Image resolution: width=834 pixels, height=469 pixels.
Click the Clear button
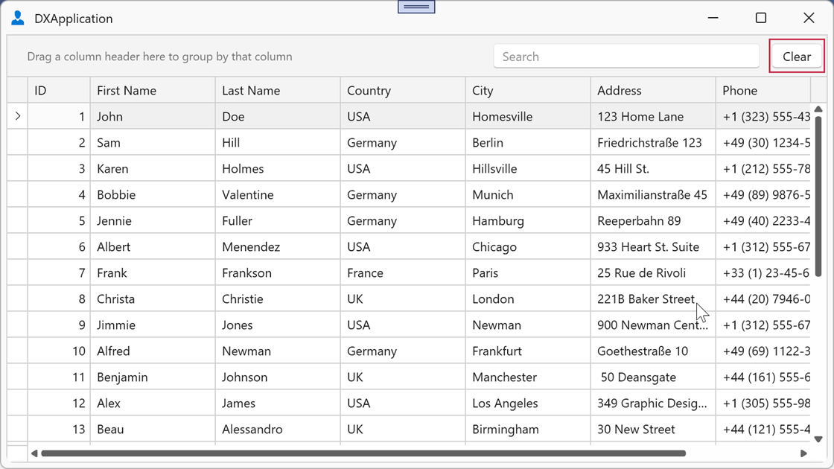(796, 57)
